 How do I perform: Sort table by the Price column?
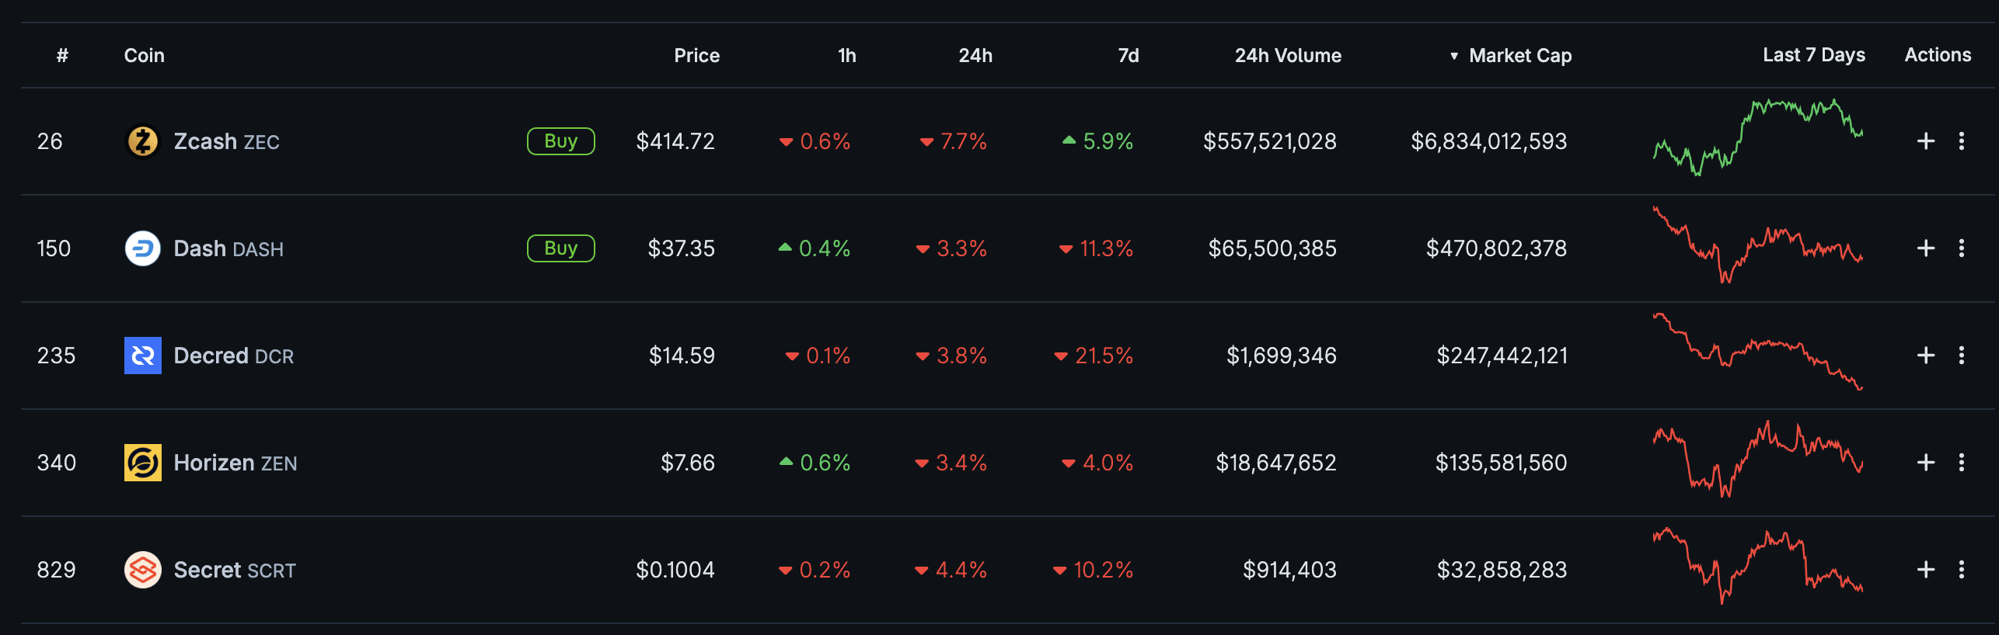696,55
